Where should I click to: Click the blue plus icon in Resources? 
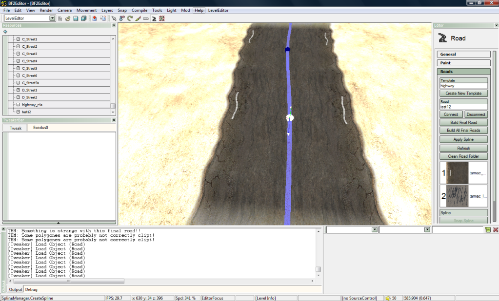[x=5, y=32]
